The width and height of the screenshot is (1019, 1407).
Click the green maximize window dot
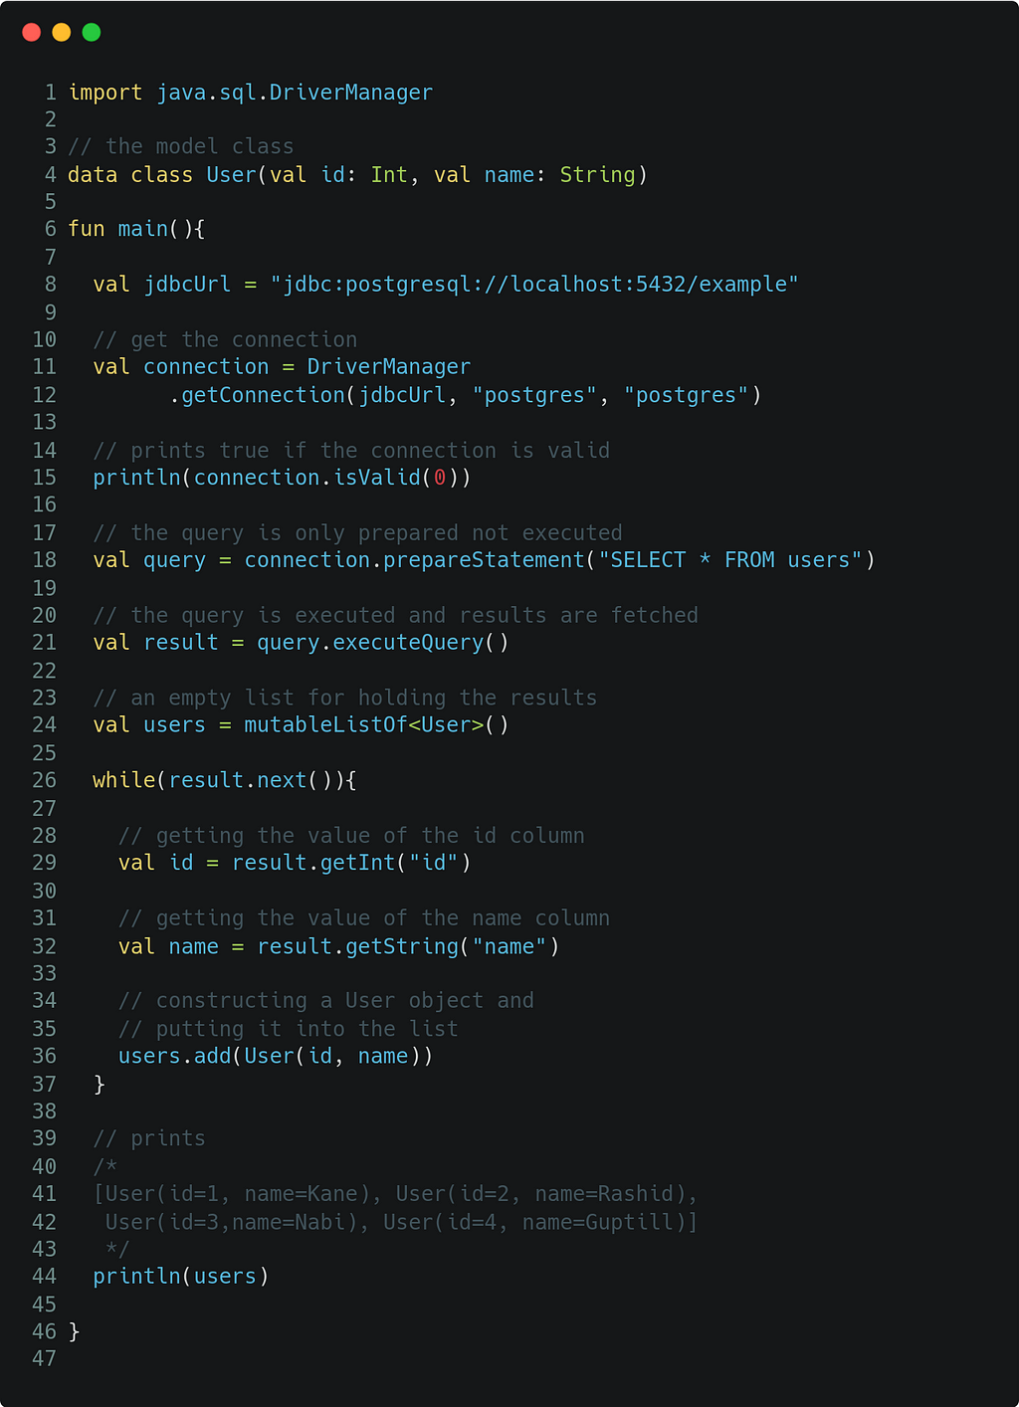click(x=92, y=32)
